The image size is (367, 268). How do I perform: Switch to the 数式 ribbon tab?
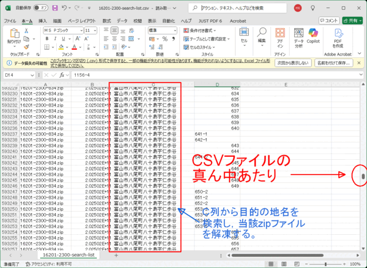tap(107, 21)
